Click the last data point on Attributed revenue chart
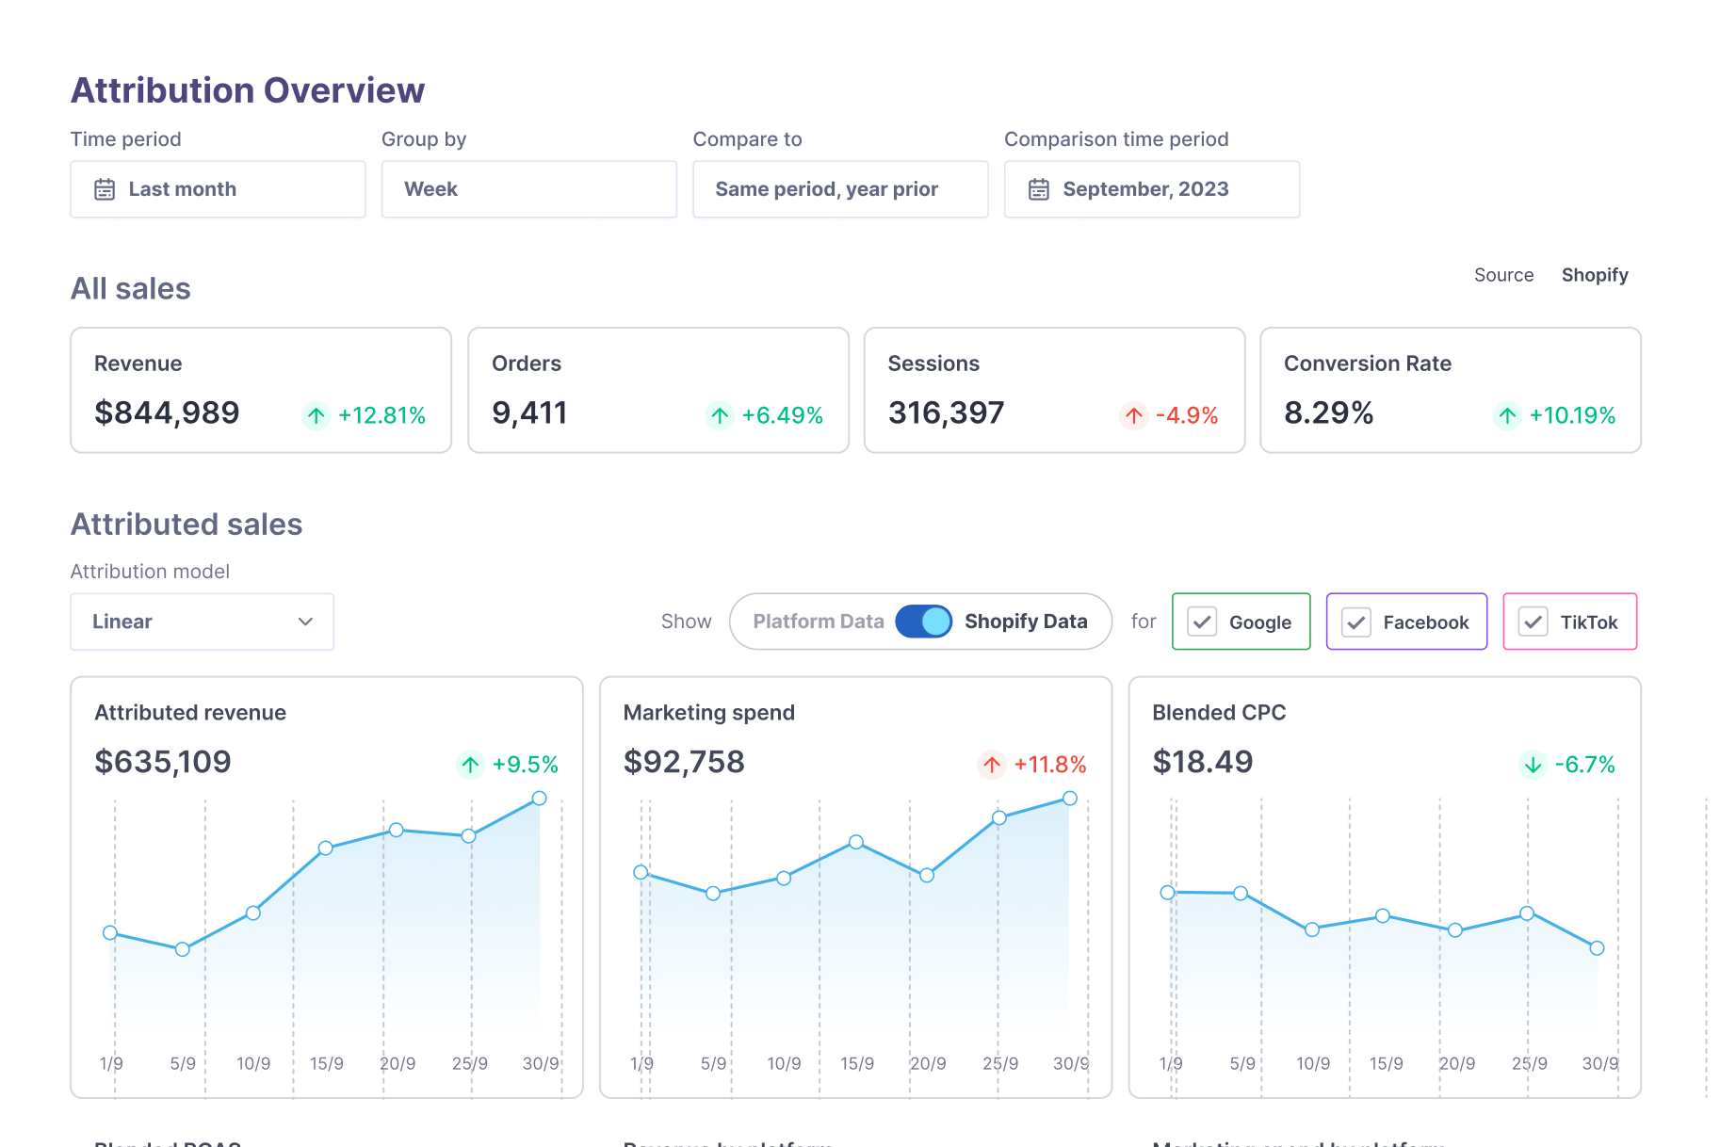The height and width of the screenshot is (1147, 1720). [x=539, y=799]
